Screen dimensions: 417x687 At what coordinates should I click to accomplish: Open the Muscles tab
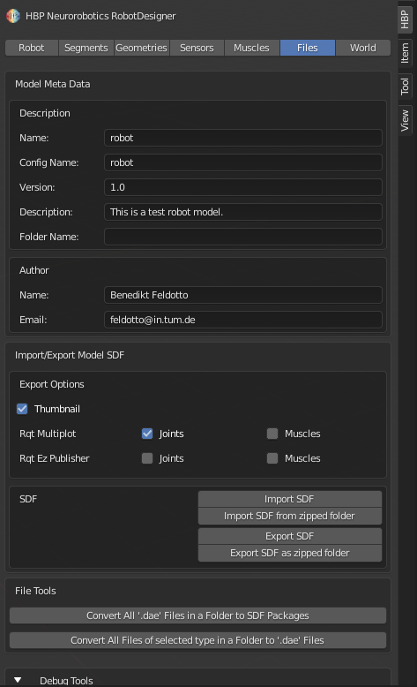(x=251, y=48)
